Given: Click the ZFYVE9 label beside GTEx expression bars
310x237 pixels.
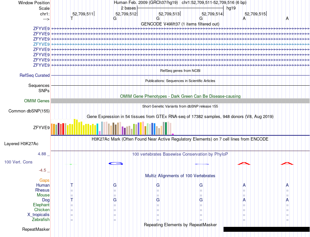Looking at the screenshot, I should 41,127.
